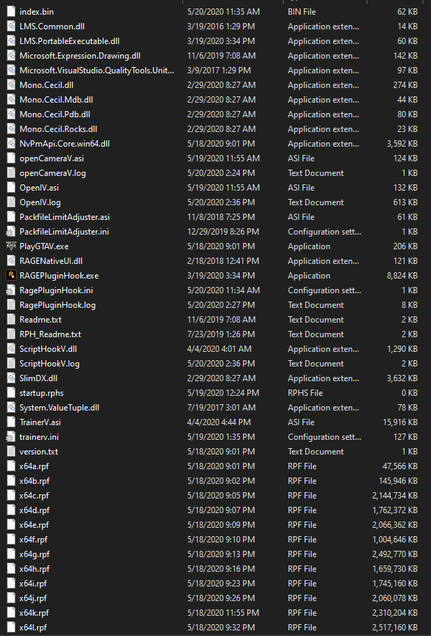Image resolution: width=431 pixels, height=636 pixels.
Task: Select the BIN File type label
Action: point(302,12)
